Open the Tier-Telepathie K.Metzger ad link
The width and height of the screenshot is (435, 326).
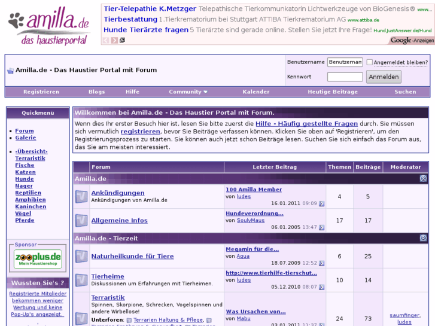click(150, 9)
